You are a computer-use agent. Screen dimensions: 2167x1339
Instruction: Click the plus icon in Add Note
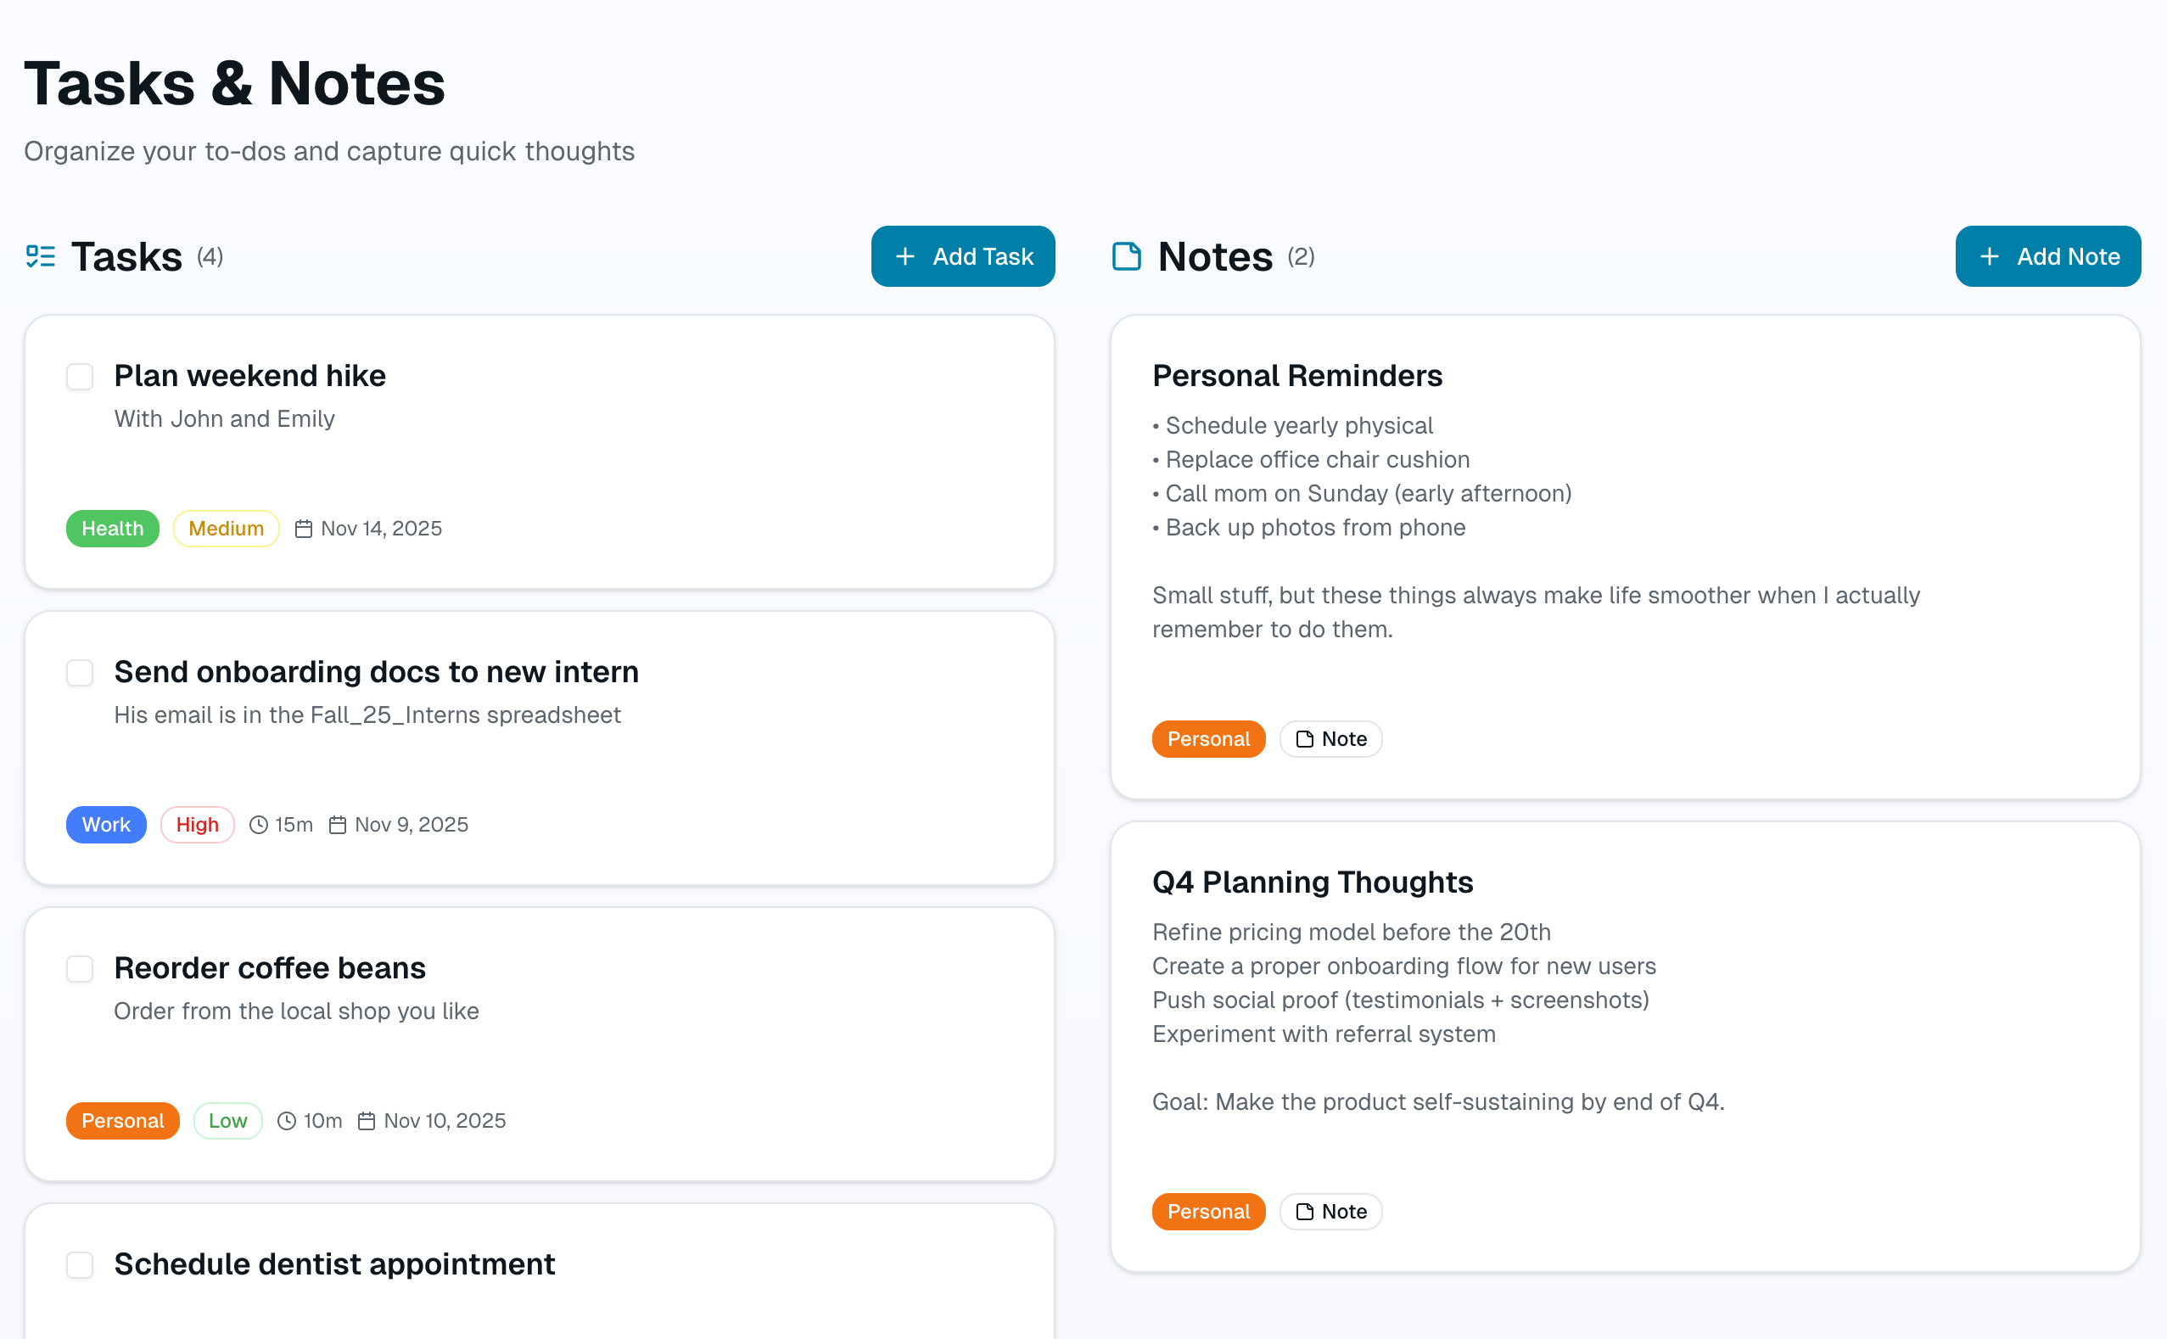tap(1990, 257)
